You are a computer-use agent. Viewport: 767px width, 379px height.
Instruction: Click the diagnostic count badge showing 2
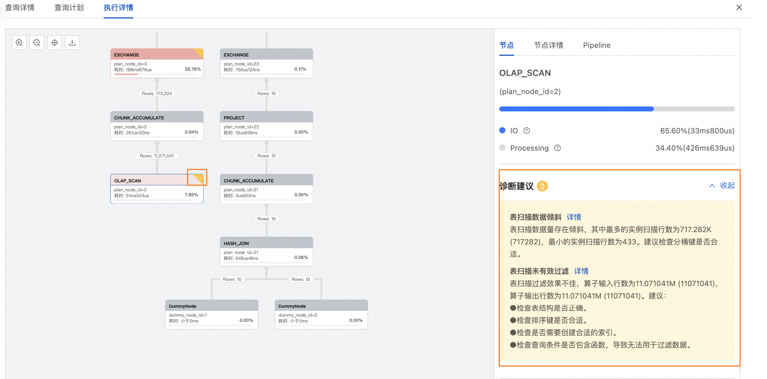click(x=542, y=186)
